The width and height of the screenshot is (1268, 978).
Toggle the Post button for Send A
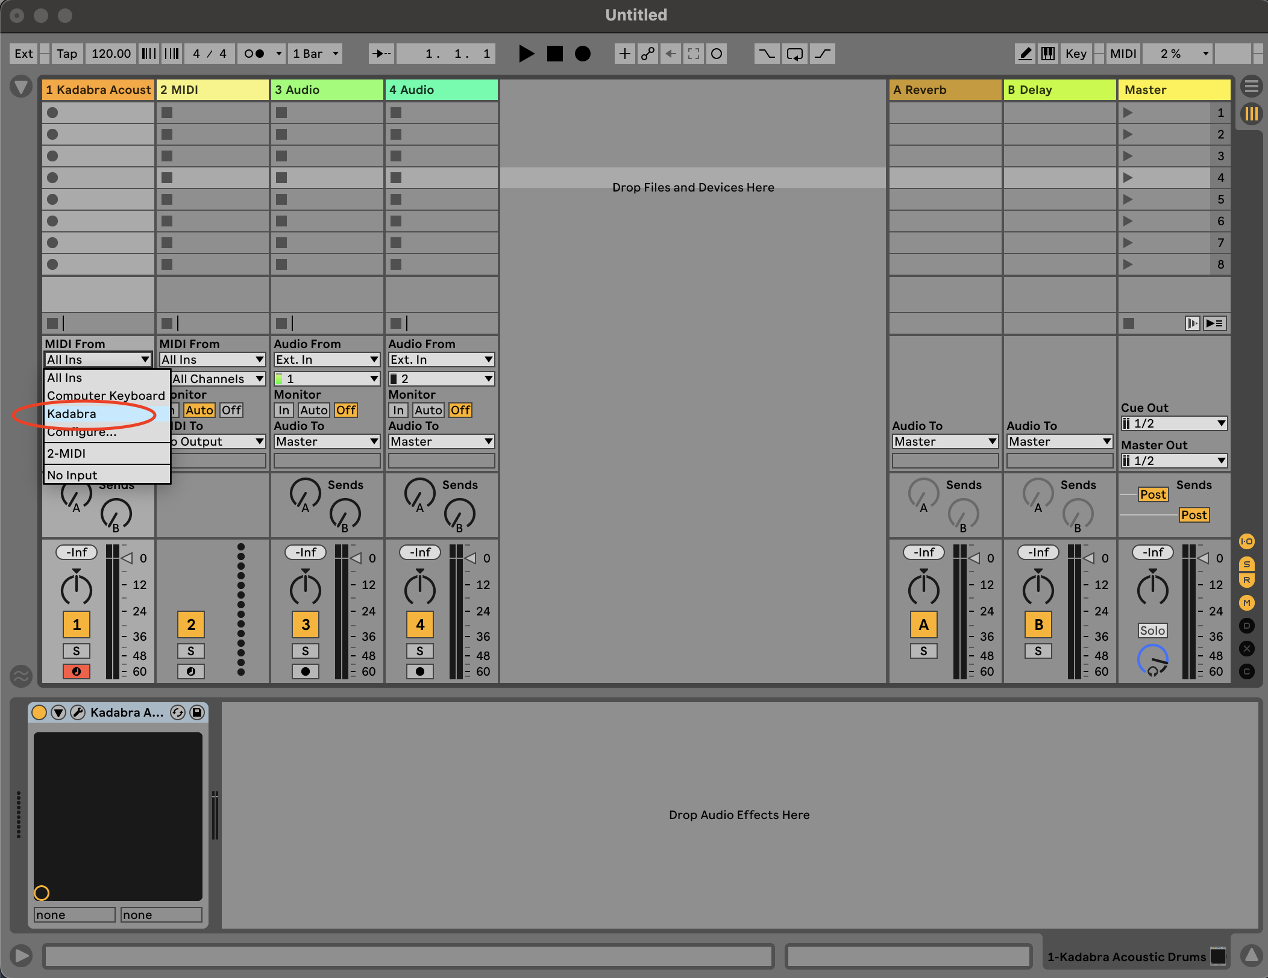coord(1153,494)
